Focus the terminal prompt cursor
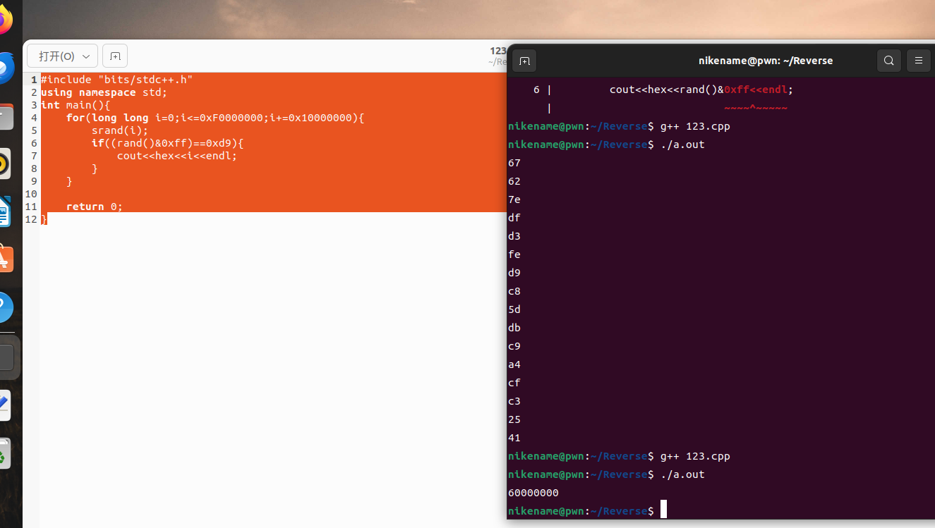The width and height of the screenshot is (935, 528). (662, 508)
